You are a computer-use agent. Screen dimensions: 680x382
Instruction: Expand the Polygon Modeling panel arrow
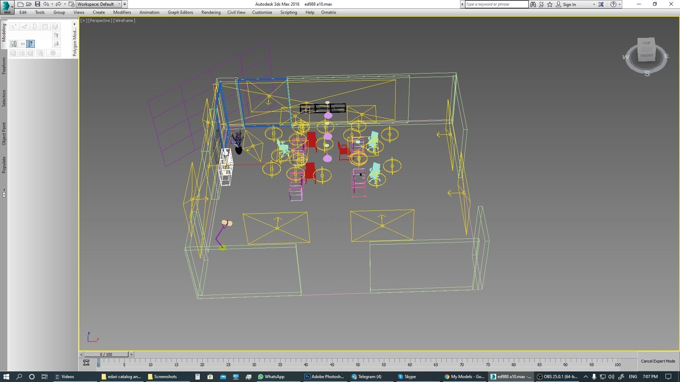click(x=74, y=24)
